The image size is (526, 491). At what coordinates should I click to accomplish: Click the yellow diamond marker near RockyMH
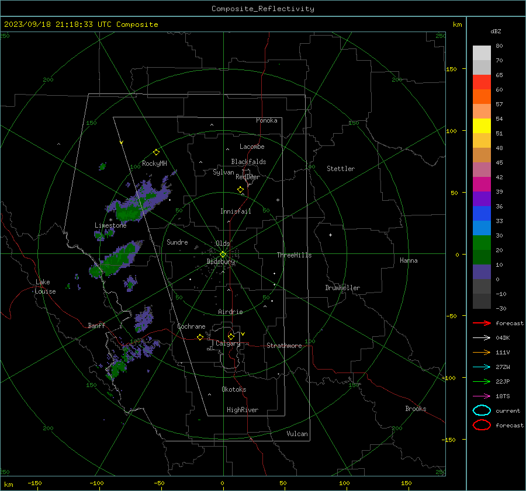pos(156,152)
